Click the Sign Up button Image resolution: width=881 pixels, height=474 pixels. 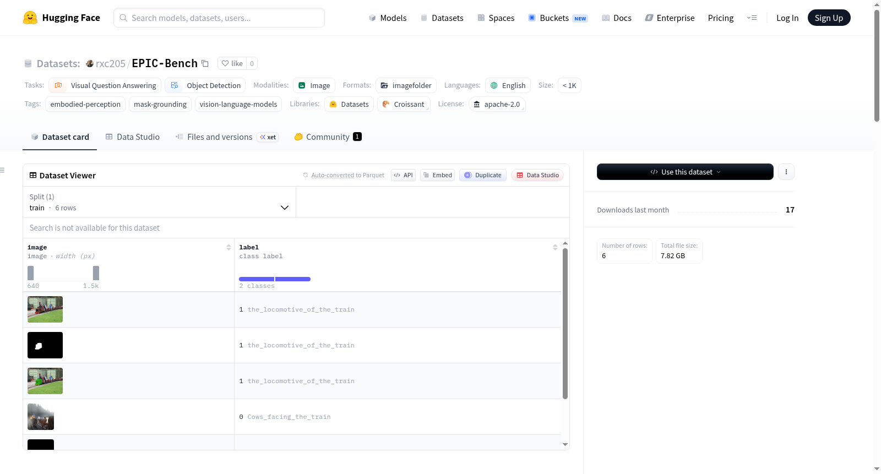829,18
